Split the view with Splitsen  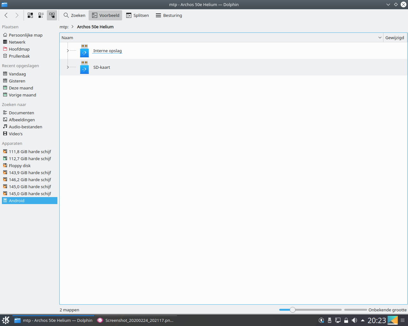coord(137,15)
